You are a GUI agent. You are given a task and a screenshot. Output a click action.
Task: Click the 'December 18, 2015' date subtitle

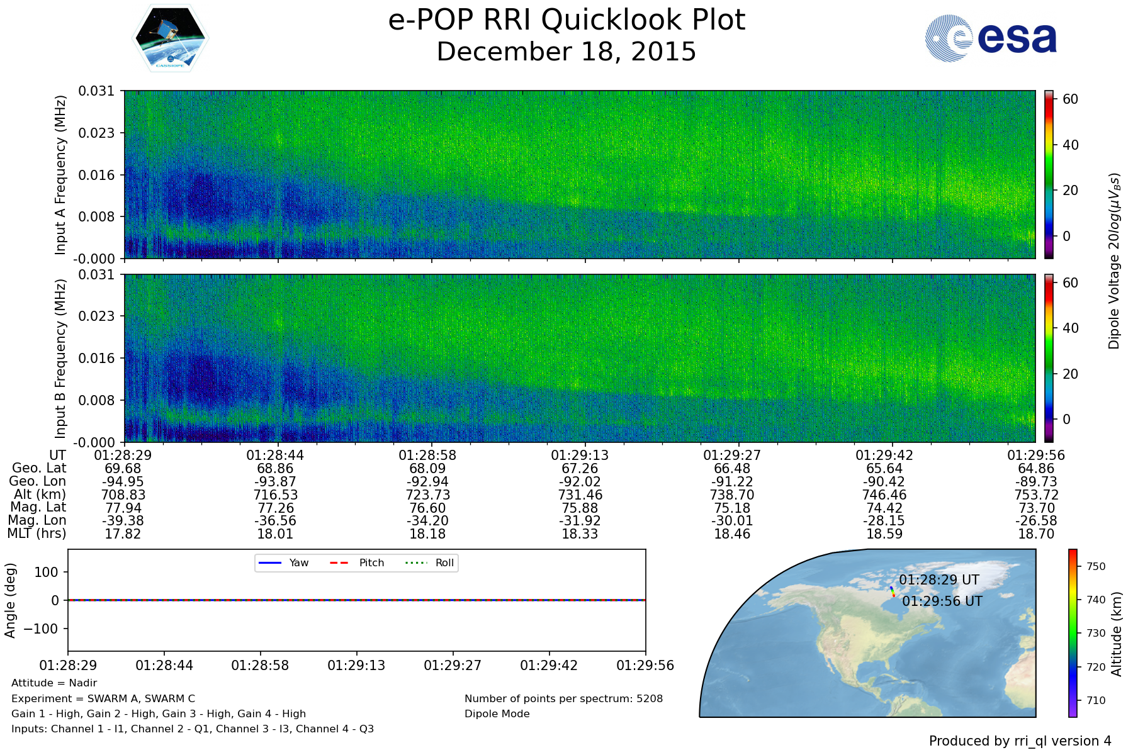click(x=566, y=52)
